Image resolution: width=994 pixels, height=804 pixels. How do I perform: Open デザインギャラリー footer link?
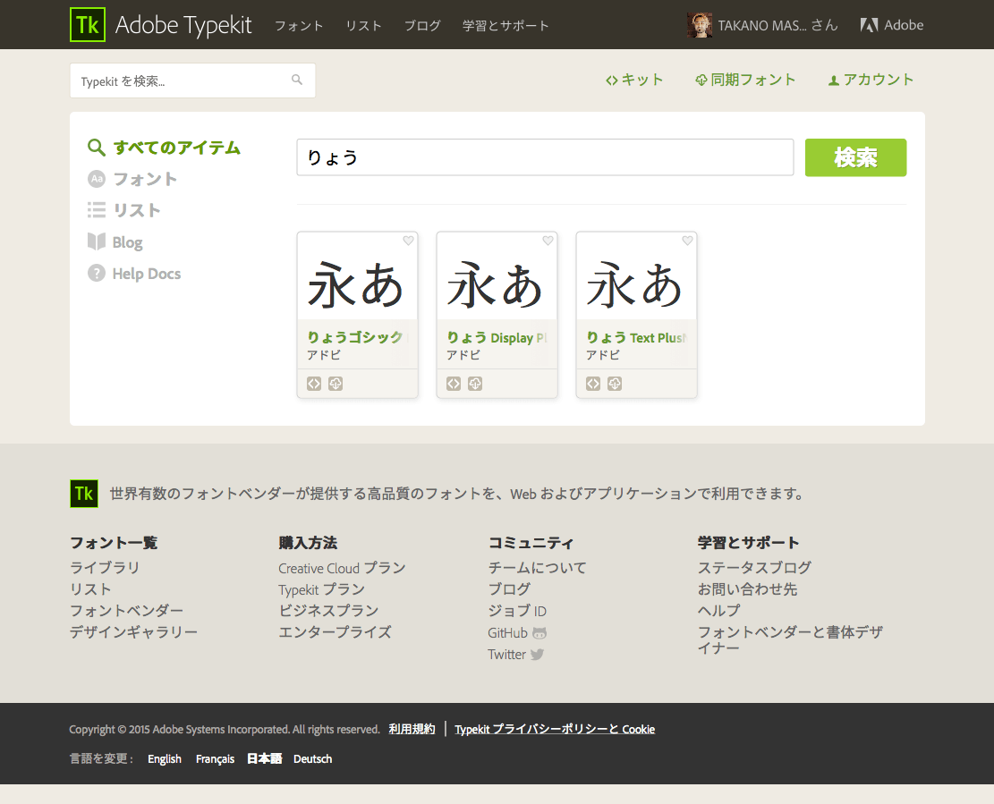coord(134,632)
